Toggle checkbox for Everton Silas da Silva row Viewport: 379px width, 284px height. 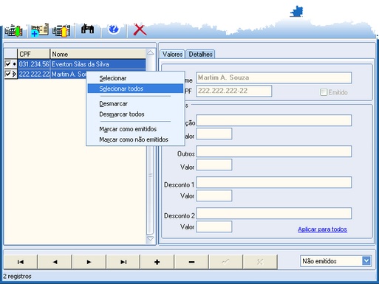pos(7,64)
